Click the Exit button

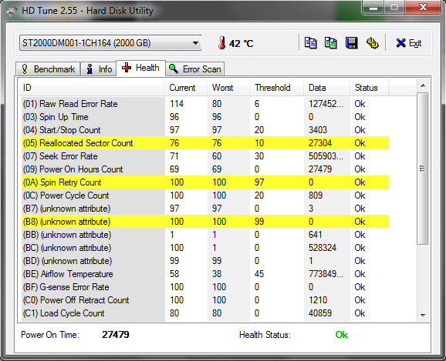[408, 43]
